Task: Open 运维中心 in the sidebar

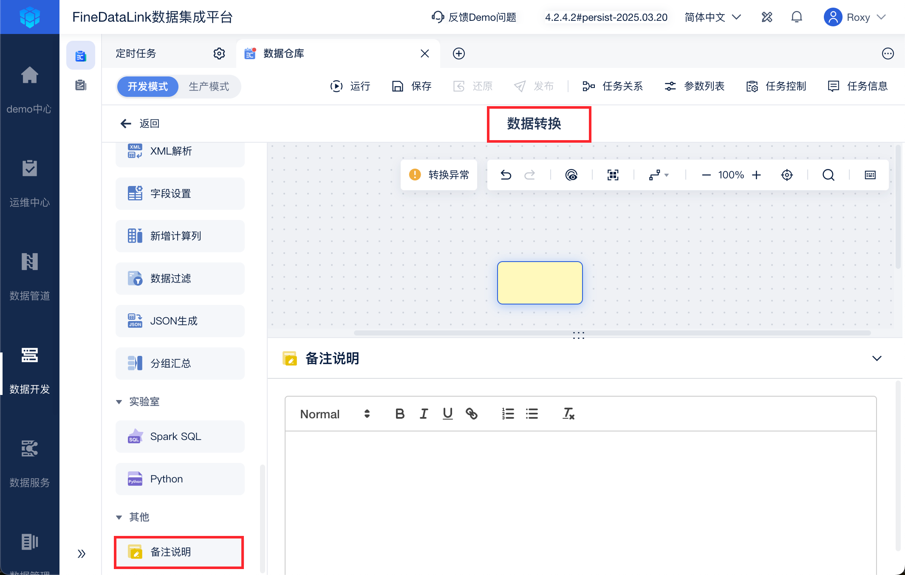Action: click(x=29, y=183)
